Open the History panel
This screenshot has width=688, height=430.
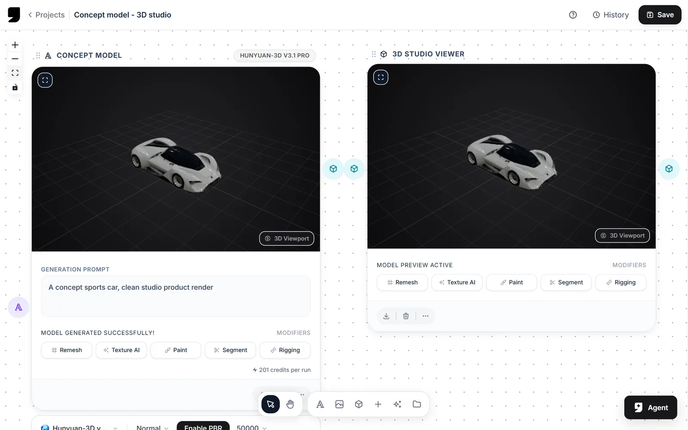[x=611, y=15]
